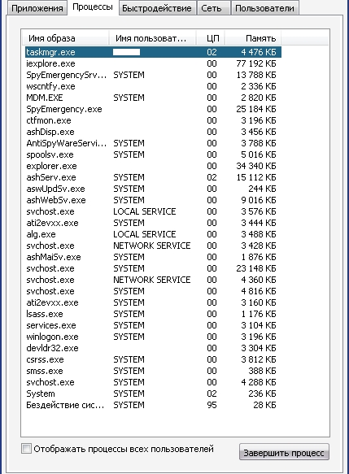This screenshot has width=349, height=474.
Task: Select winlogon.exe in the list
Action: 153,337
